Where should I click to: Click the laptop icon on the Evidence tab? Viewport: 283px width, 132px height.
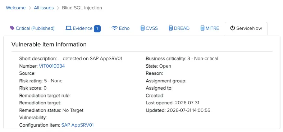pos(69,28)
